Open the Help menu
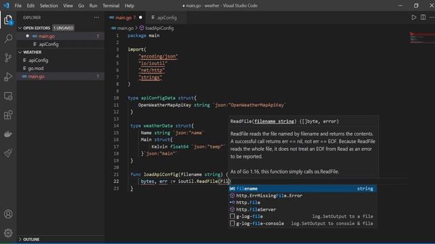435x244 pixels. [129, 5]
